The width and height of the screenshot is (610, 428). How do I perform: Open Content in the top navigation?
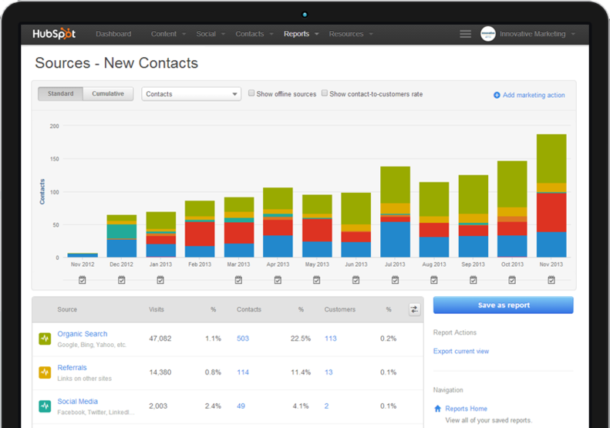click(163, 34)
